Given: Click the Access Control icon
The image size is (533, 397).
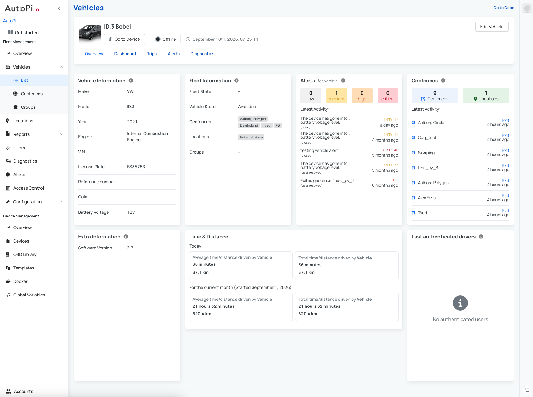Looking at the screenshot, I should point(8,188).
